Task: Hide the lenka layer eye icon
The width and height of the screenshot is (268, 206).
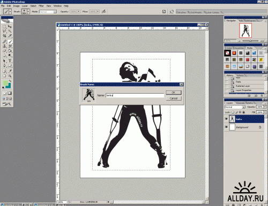Action: coord(226,119)
